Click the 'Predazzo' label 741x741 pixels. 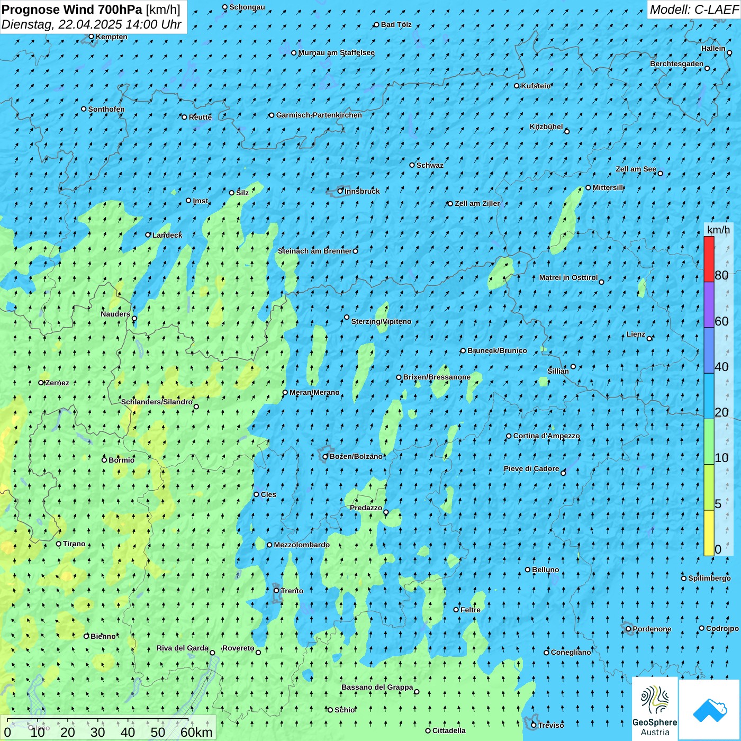366,508
